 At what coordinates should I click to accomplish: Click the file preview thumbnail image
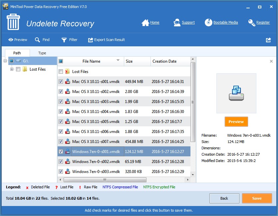click(236, 93)
